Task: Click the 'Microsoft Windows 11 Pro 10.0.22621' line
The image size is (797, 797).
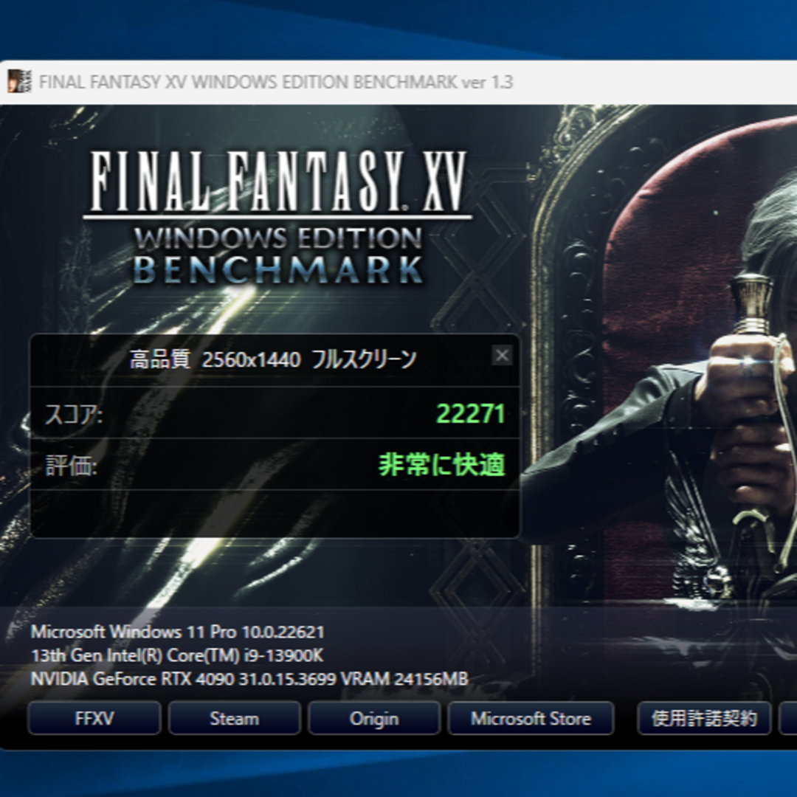Action: (177, 632)
